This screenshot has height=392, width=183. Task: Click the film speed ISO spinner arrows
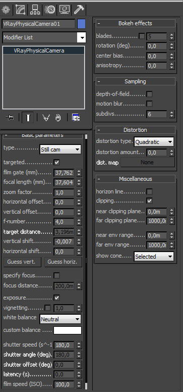click(x=79, y=384)
